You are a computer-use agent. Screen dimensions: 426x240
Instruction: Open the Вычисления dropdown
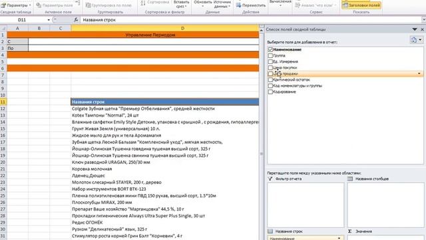coord(280,3)
